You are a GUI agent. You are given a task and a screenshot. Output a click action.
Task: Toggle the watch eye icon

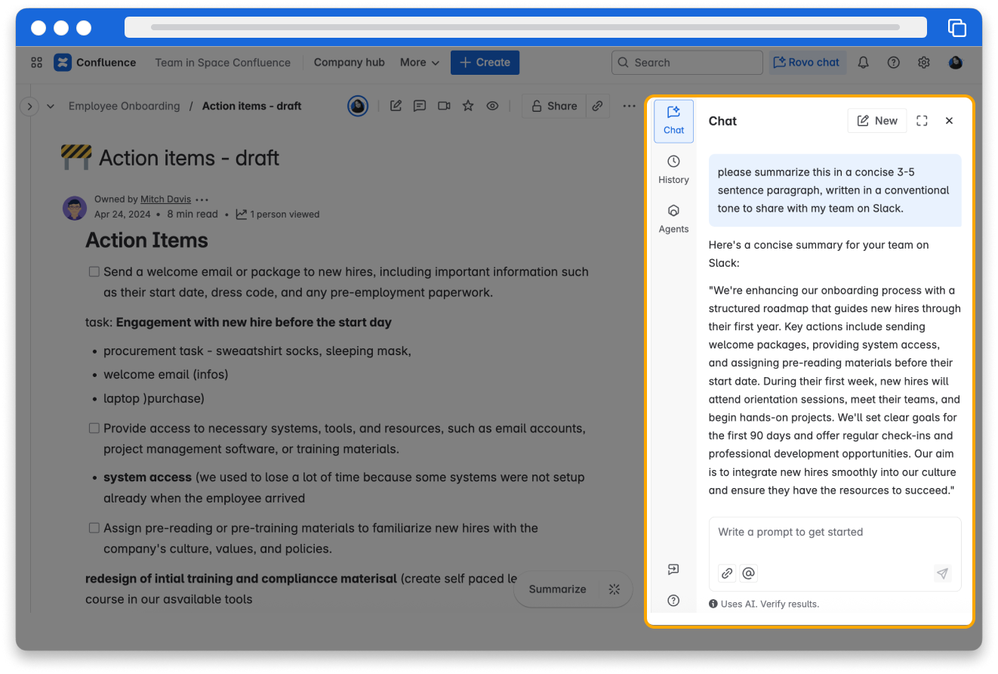[492, 106]
